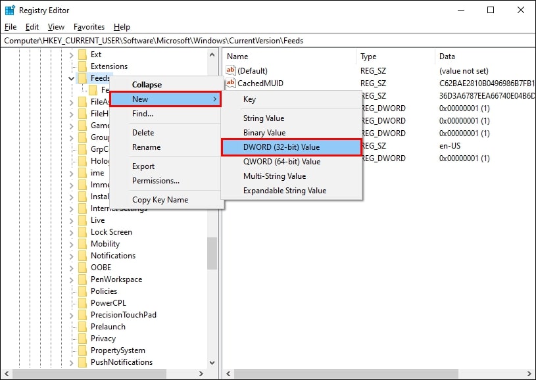
Task: Expand the Ext key arrow
Action: click(x=71, y=55)
